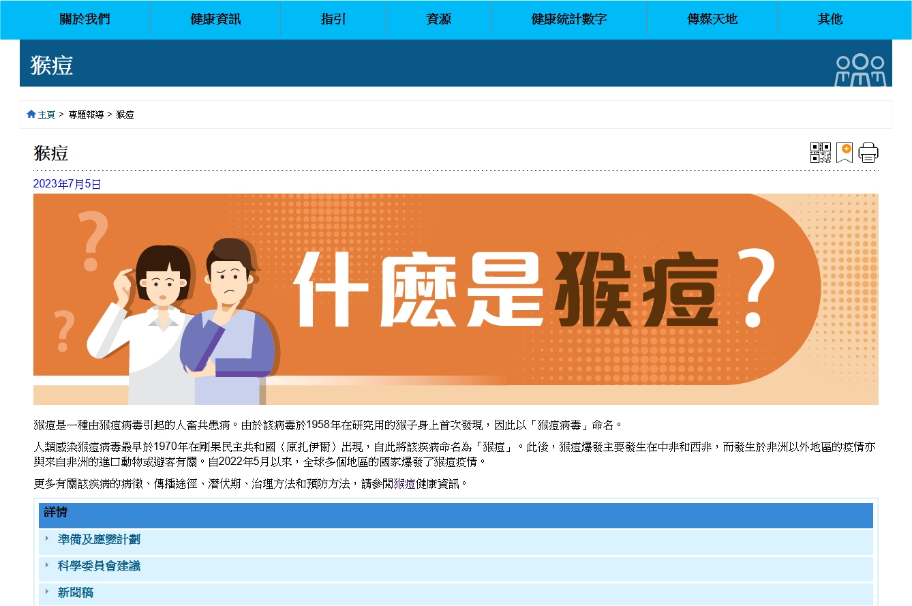
Task: Click the QR code icon
Action: tap(820, 153)
